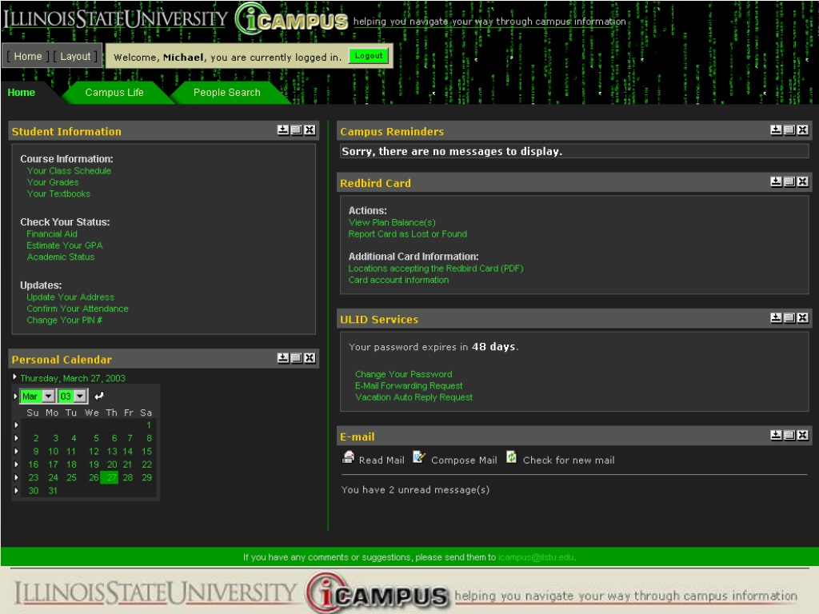Image resolution: width=819 pixels, height=614 pixels.
Task: Click the calendar go/return arrow icon
Action: [x=98, y=397]
